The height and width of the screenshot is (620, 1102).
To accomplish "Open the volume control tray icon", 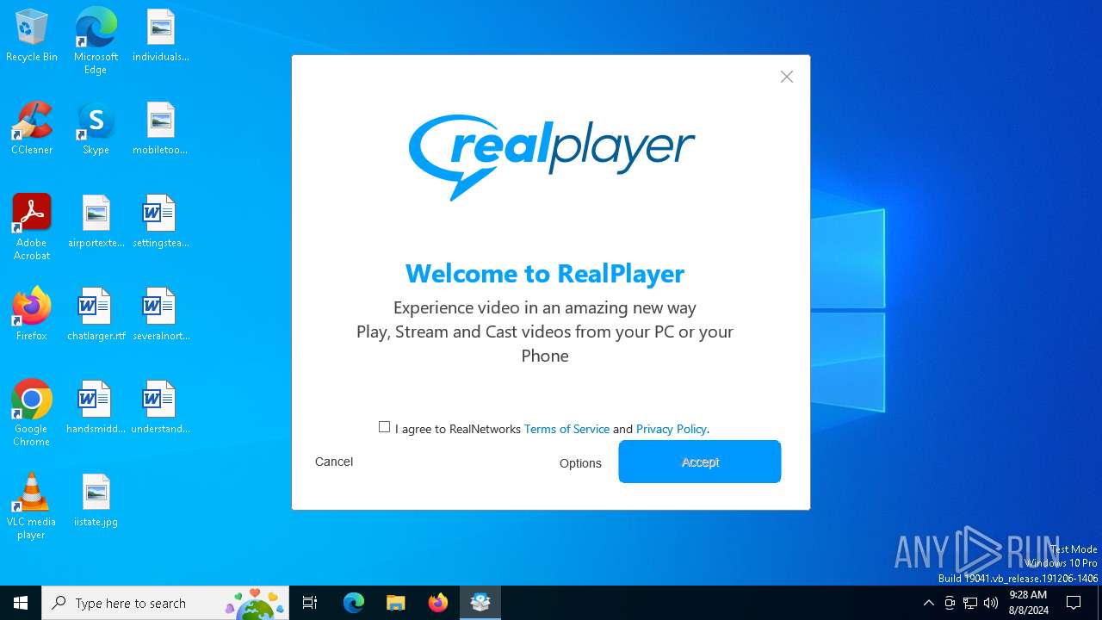I will click(991, 603).
